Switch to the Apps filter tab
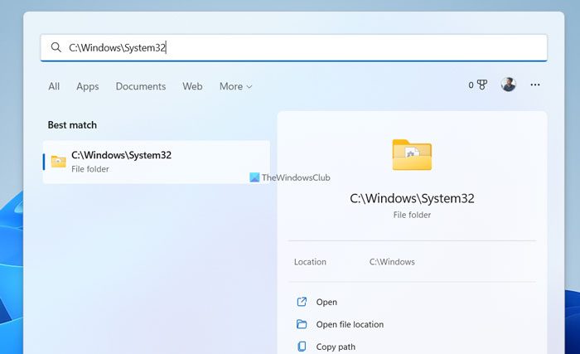 pyautogui.click(x=87, y=86)
